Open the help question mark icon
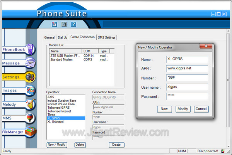 73,24
